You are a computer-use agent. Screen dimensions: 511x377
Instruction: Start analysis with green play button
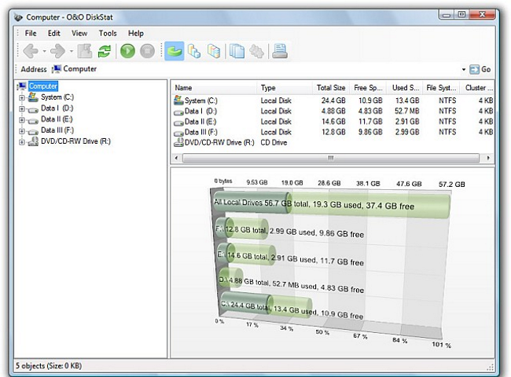click(127, 51)
